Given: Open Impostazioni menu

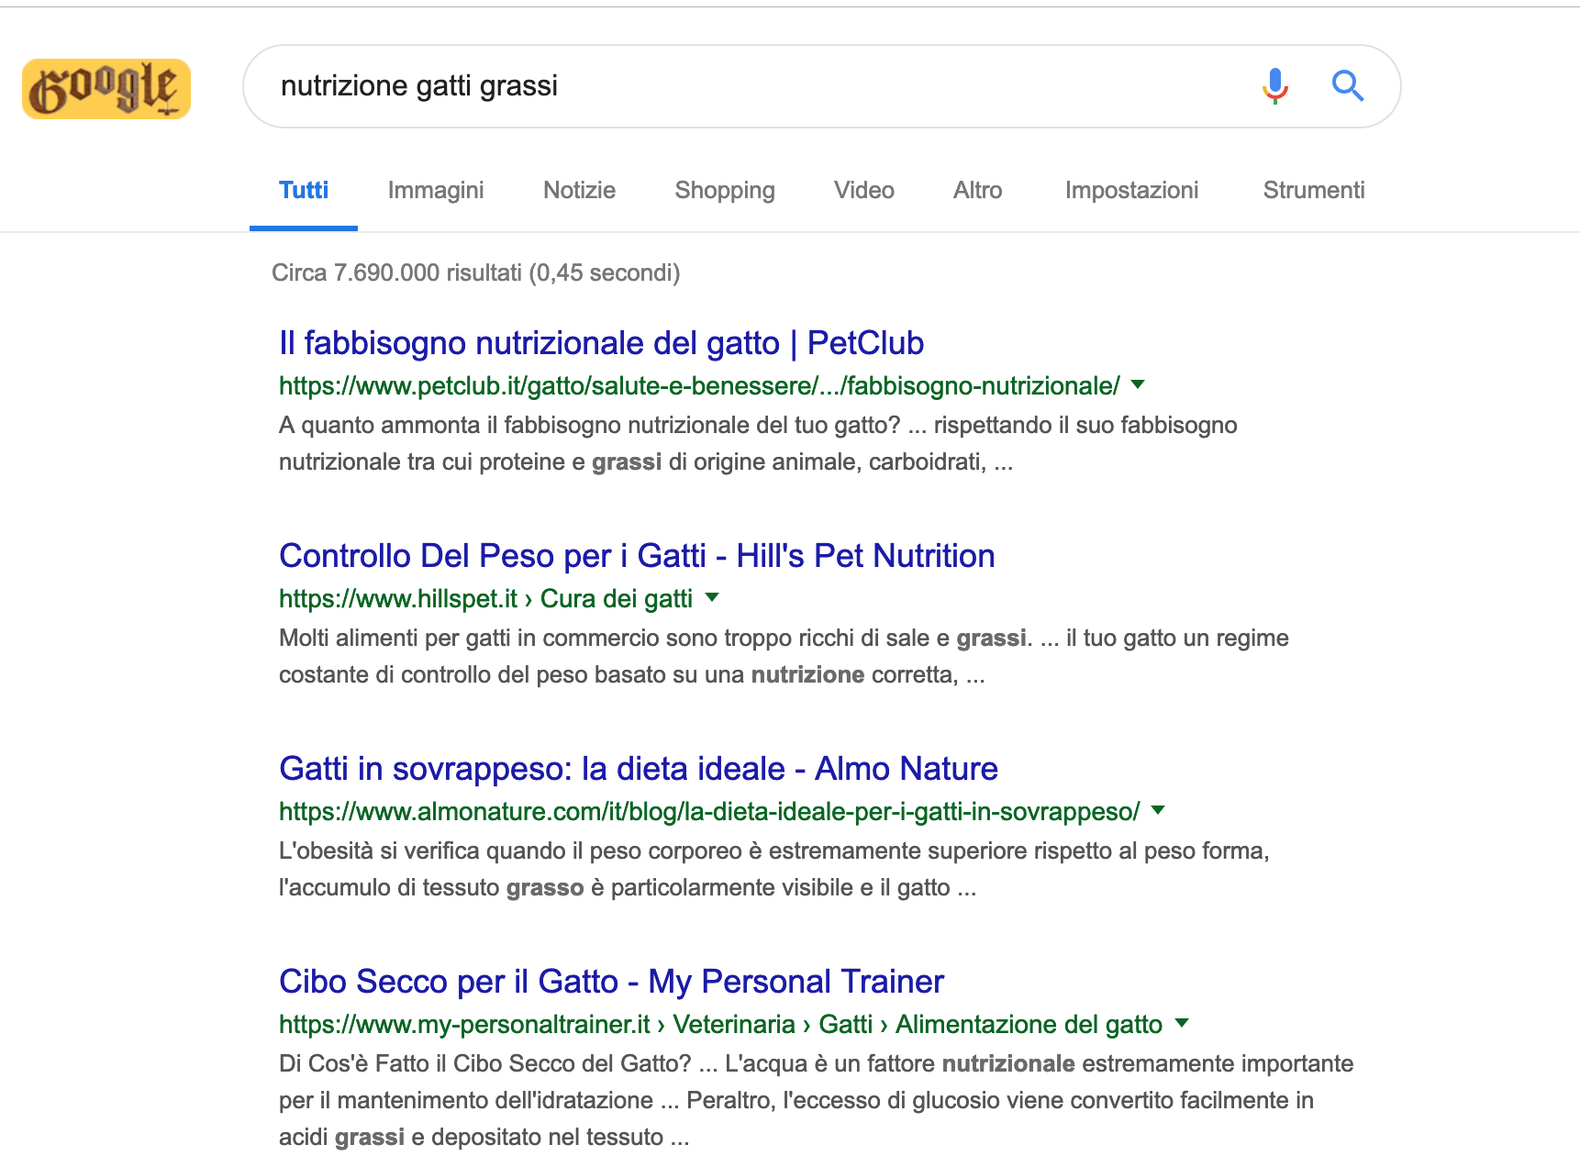Looking at the screenshot, I should [x=1131, y=190].
